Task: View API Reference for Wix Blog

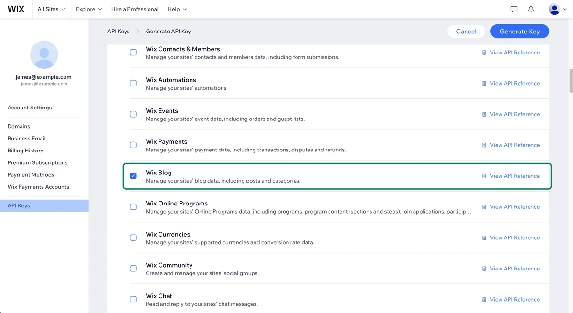Action: coord(515,176)
